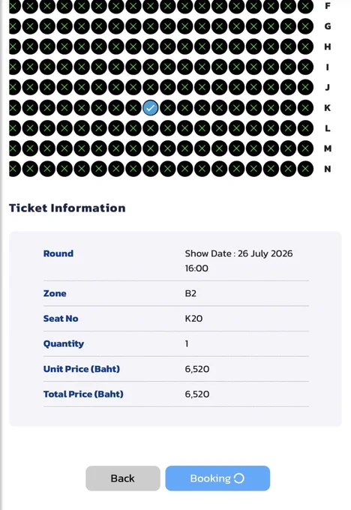
Task: Select the rightmost seat in row F
Action: click(305, 6)
